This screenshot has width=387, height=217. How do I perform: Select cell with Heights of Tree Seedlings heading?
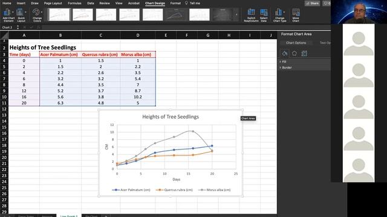click(43, 48)
